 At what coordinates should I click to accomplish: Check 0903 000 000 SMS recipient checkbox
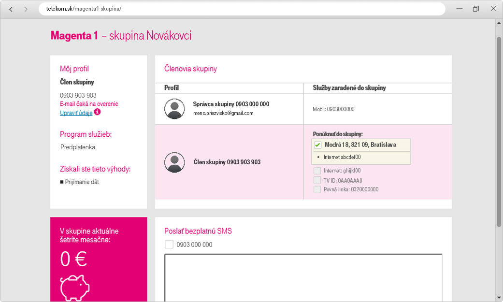coord(169,244)
